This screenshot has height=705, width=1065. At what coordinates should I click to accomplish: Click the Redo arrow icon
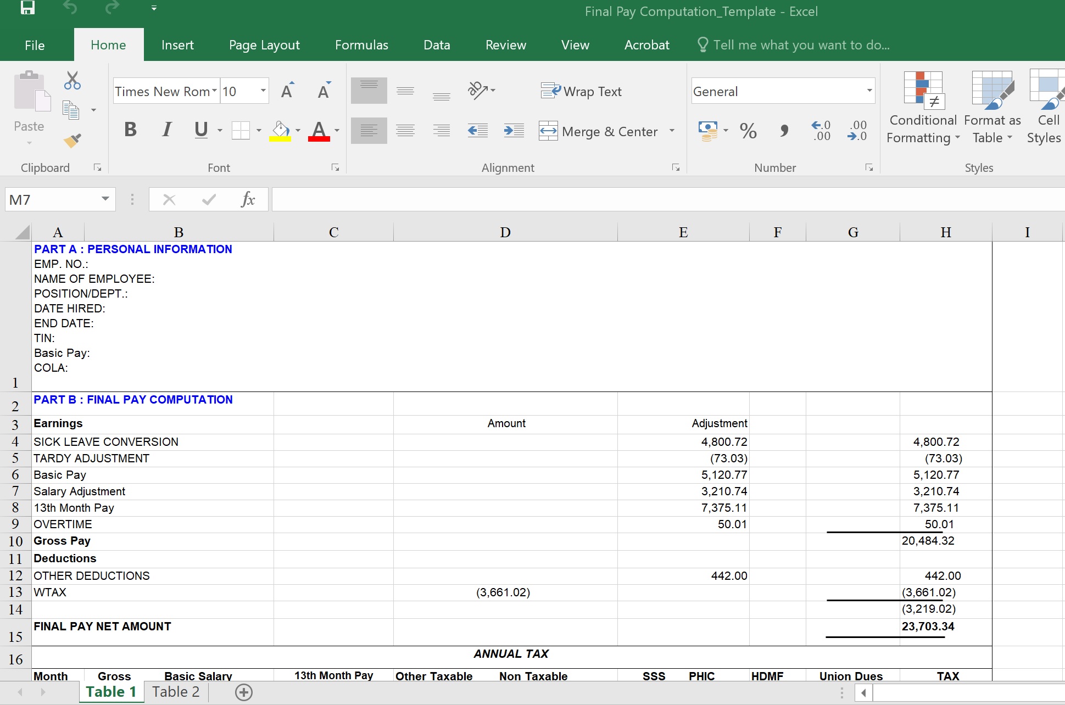[112, 8]
